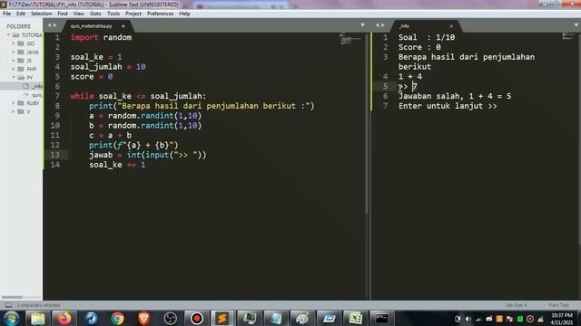This screenshot has height=326, width=581.
Task: Go to next tab in right pane
Action: tap(383, 25)
